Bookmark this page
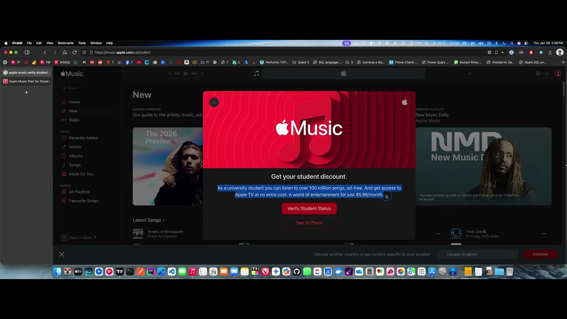 (x=496, y=52)
